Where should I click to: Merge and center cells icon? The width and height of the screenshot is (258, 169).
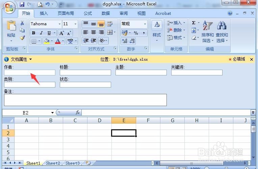click(110, 32)
